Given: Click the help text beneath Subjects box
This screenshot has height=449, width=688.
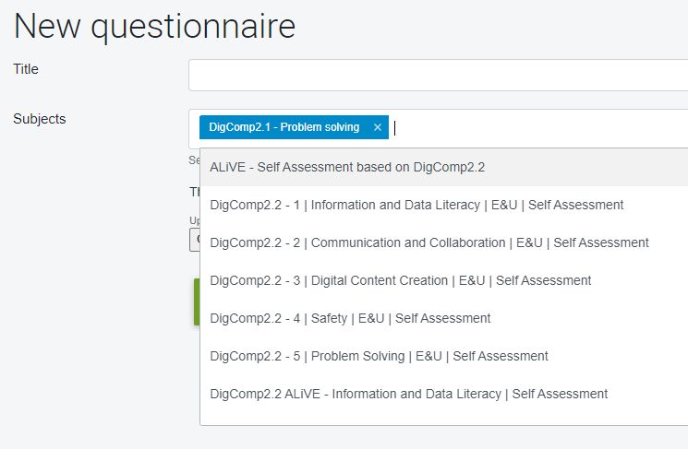Looking at the screenshot, I should (194, 160).
